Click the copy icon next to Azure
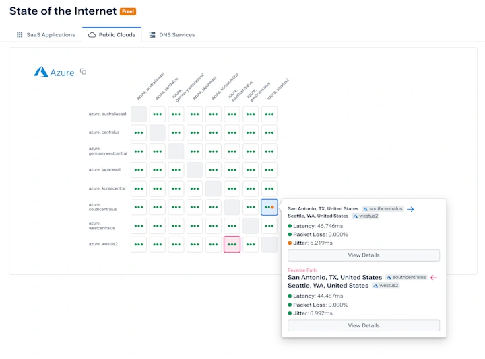This screenshot has width=485, height=359. [83, 72]
